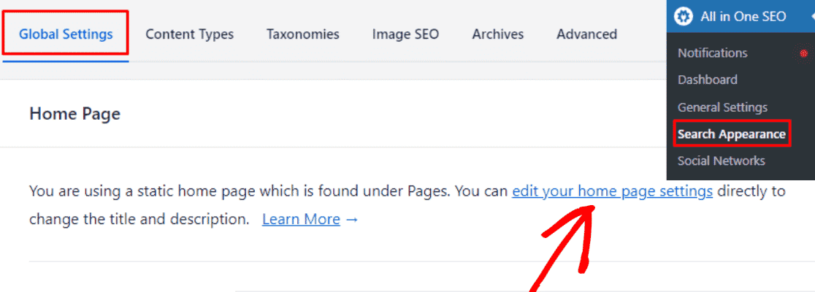Screen dimensions: 815x292
Task: Follow the edit your home page settings link
Action: click(612, 192)
